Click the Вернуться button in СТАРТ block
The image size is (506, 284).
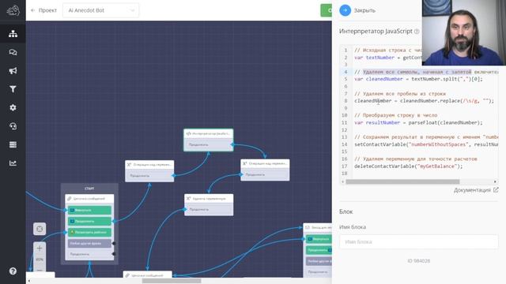pyautogui.click(x=89, y=211)
